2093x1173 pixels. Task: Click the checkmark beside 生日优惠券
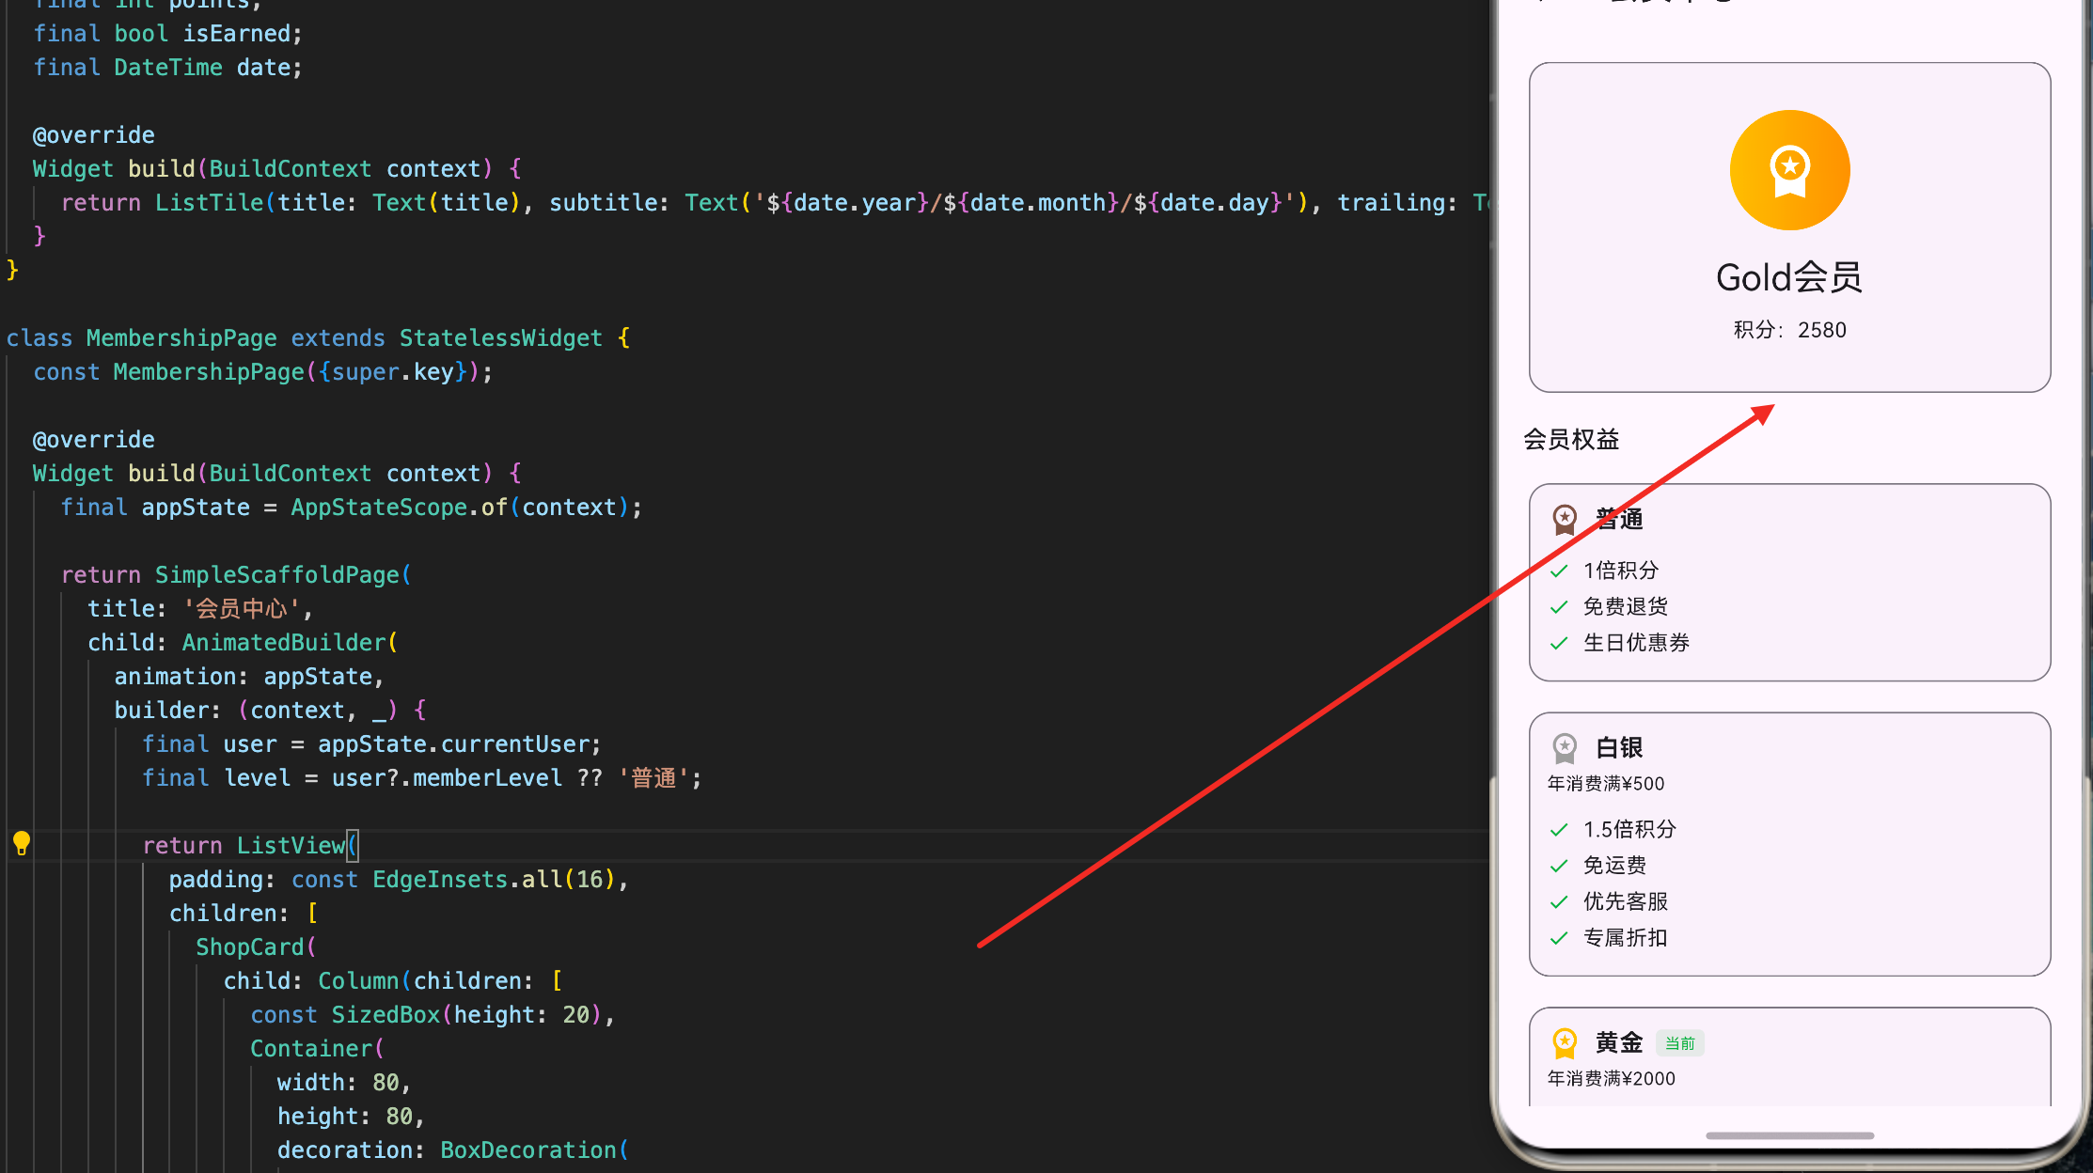click(x=1559, y=644)
